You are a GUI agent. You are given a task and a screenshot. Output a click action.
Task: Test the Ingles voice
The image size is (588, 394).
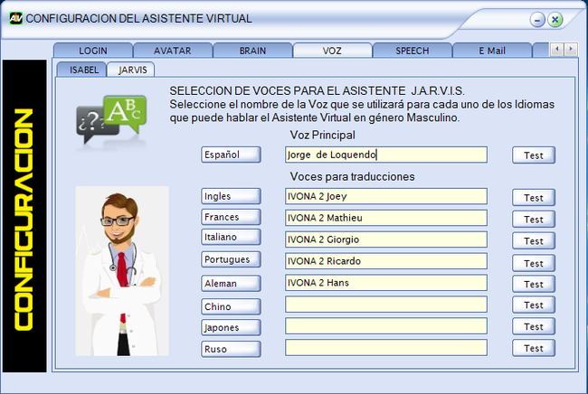click(x=534, y=197)
